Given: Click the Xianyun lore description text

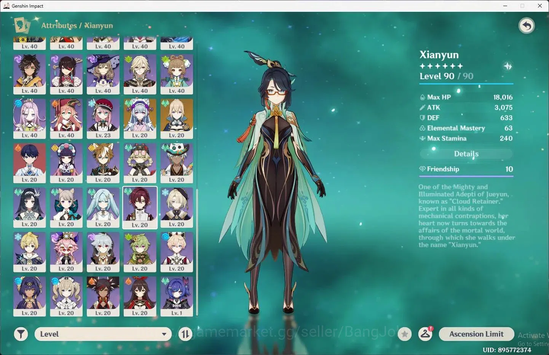Looking at the screenshot, I should [x=466, y=216].
